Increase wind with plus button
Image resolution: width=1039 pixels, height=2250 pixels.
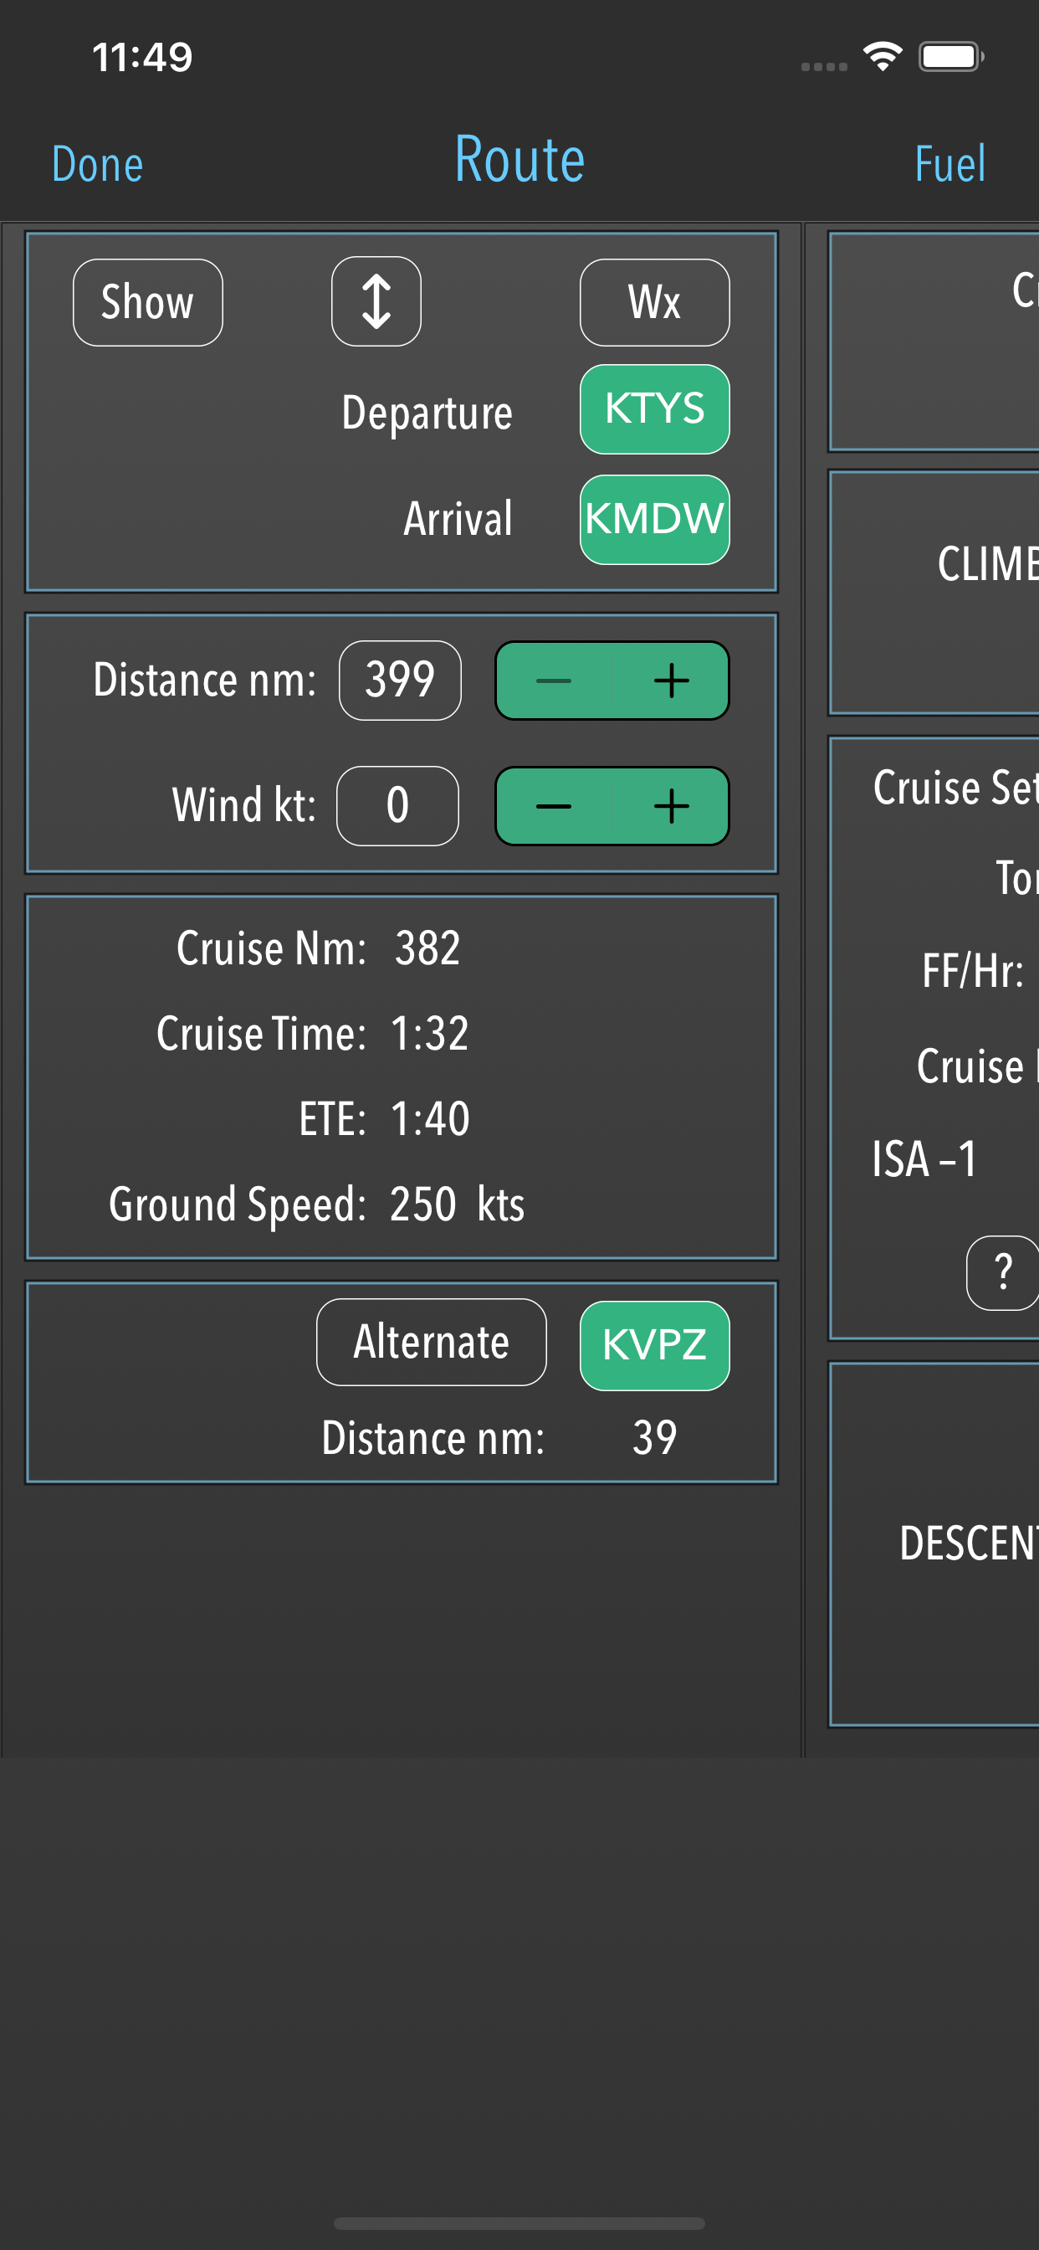click(x=671, y=805)
